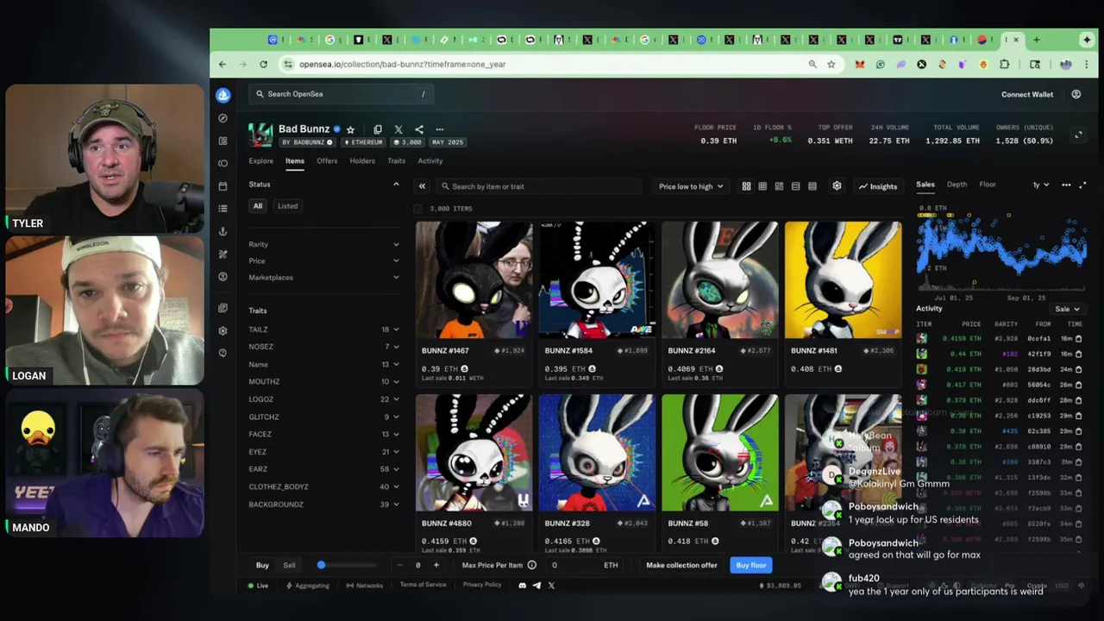
Task: Open the Sale activity type dropdown
Action: coord(1067,309)
